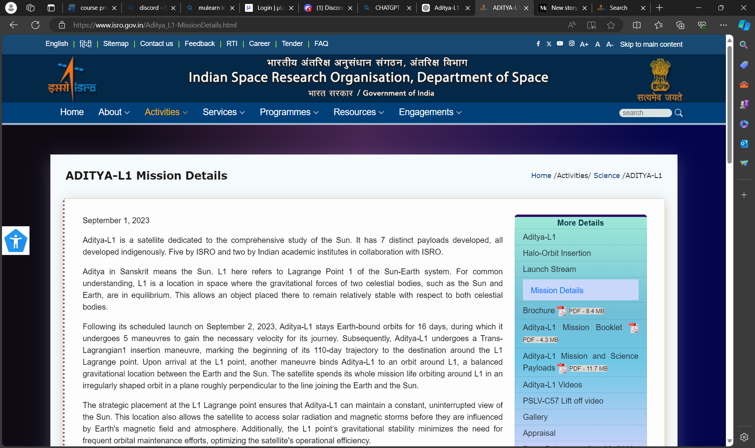The width and height of the screenshot is (755, 448).
Task: Open browser settings and more menu
Action: click(x=723, y=25)
